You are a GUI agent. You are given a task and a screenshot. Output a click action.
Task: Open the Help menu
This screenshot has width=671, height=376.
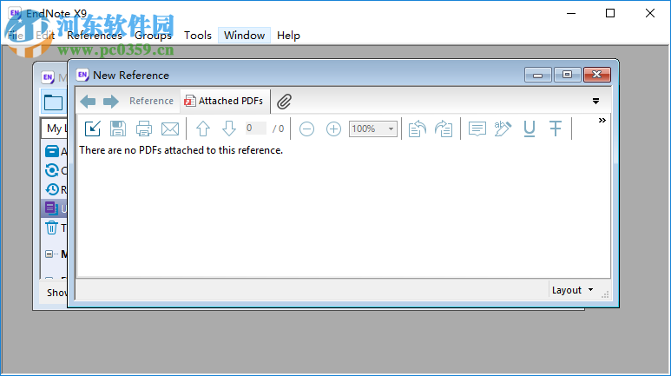(x=288, y=35)
